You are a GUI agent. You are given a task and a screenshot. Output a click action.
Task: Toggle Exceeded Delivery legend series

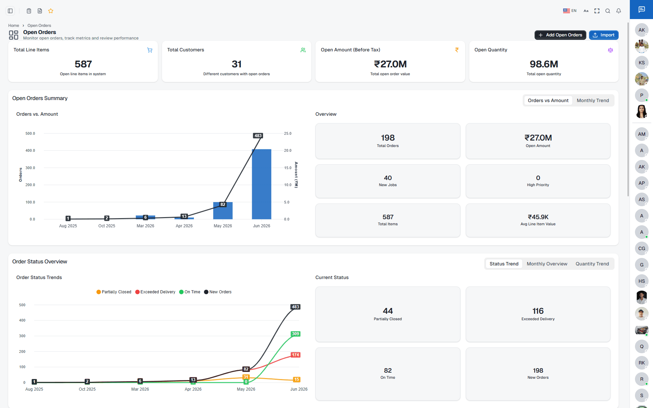click(x=155, y=292)
